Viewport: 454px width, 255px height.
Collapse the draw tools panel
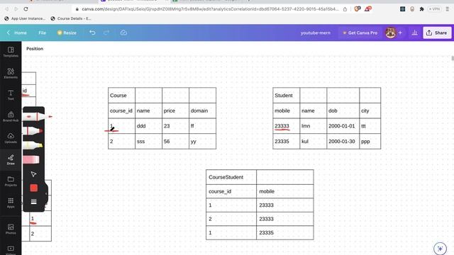(46, 193)
